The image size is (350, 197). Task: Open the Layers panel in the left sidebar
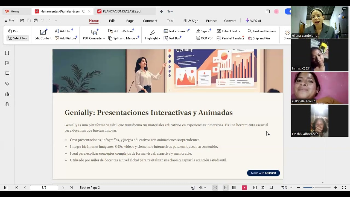point(7,104)
